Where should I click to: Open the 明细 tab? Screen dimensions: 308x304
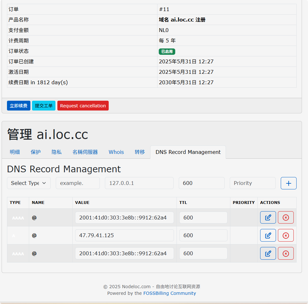point(15,152)
